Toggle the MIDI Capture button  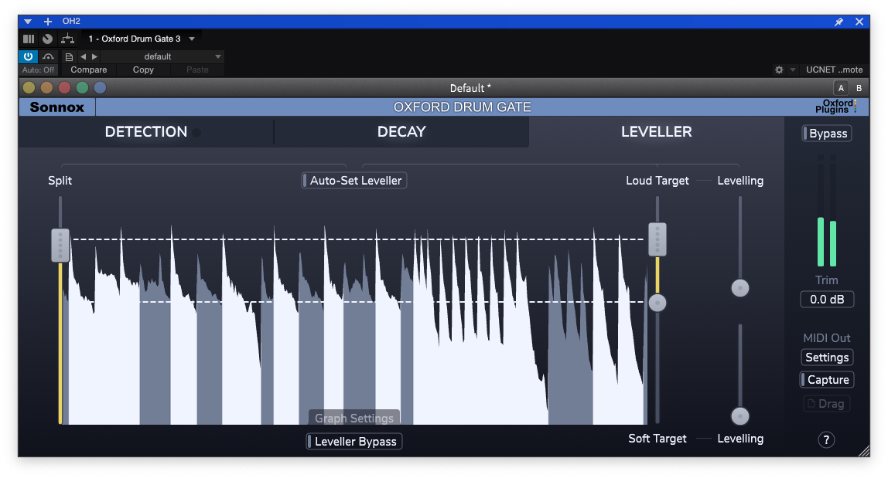827,380
